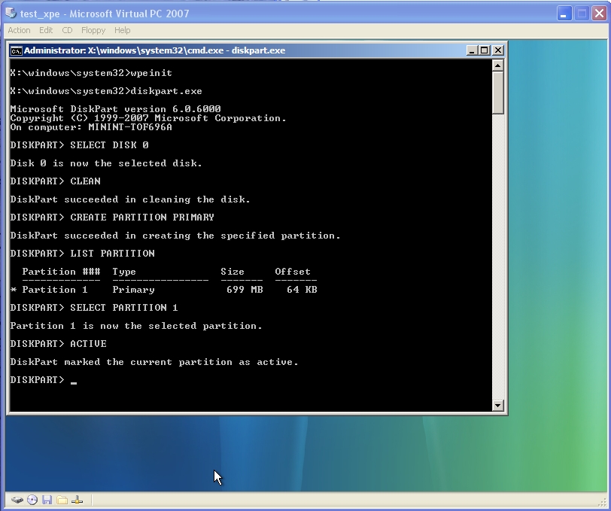This screenshot has width=611, height=511.
Task: Click the network adapter status icon
Action: point(77,500)
